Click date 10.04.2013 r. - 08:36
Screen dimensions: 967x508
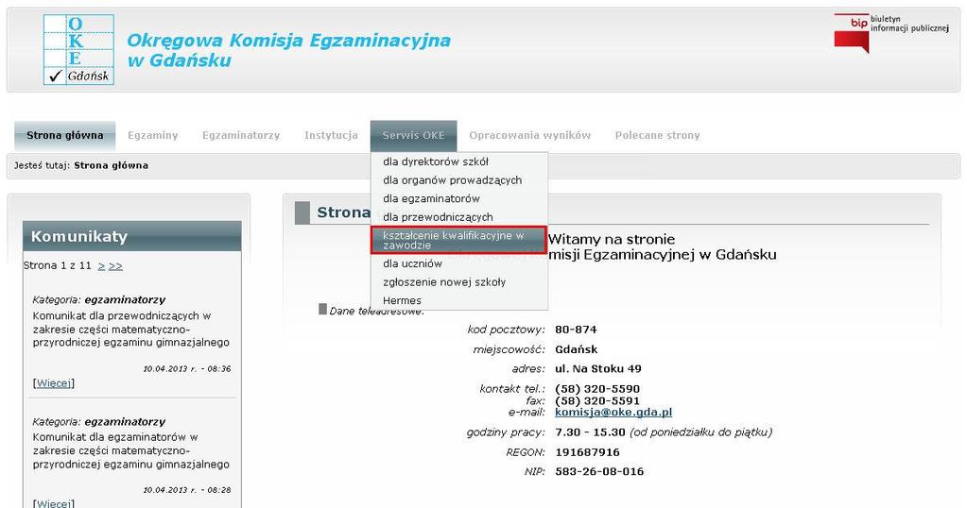187,369
